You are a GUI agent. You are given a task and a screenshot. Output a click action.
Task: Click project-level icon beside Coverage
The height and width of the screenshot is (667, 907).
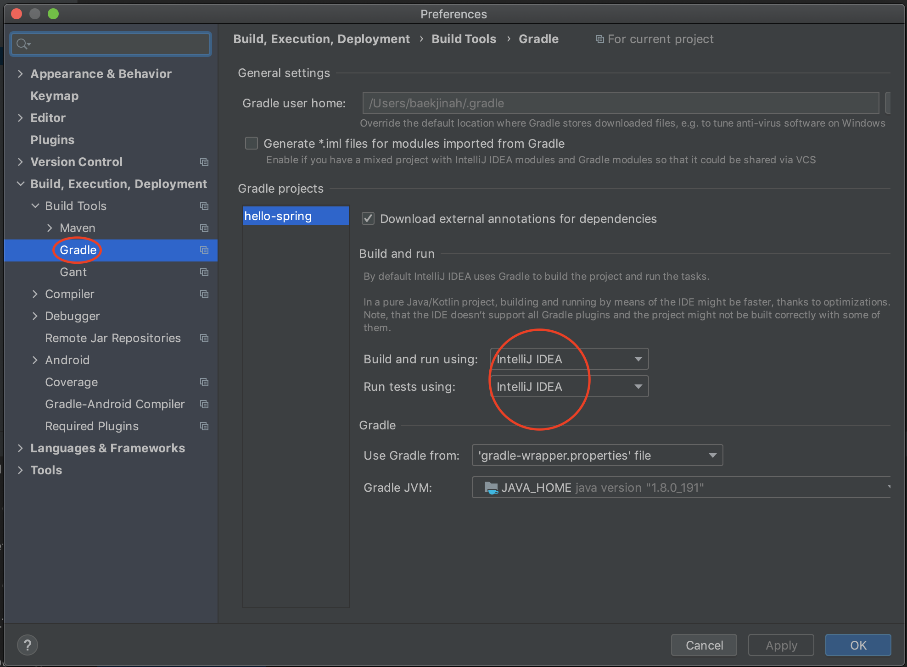204,382
